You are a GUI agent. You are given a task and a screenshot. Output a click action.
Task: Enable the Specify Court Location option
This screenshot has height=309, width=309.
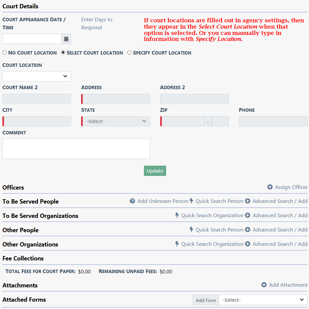[129, 53]
